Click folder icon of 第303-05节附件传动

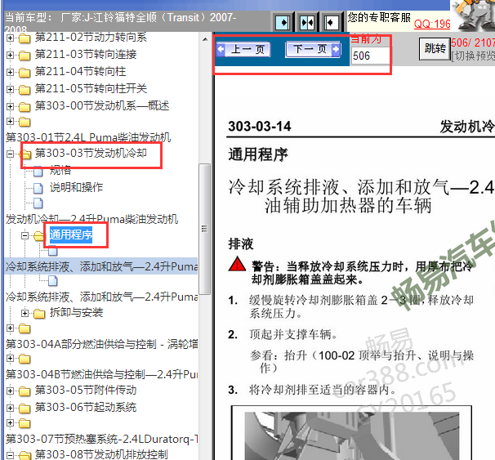pos(25,391)
